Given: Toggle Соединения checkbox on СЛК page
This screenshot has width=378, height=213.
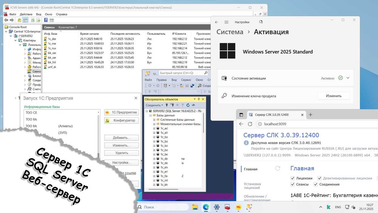Looking at the screenshot, I should point(316,184).
